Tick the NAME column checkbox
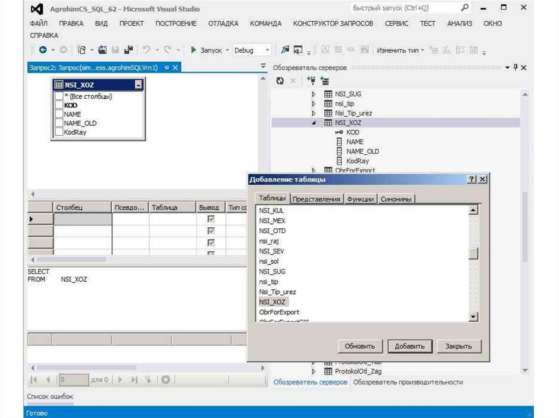Image resolution: width=559 pixels, height=418 pixels. click(59, 114)
